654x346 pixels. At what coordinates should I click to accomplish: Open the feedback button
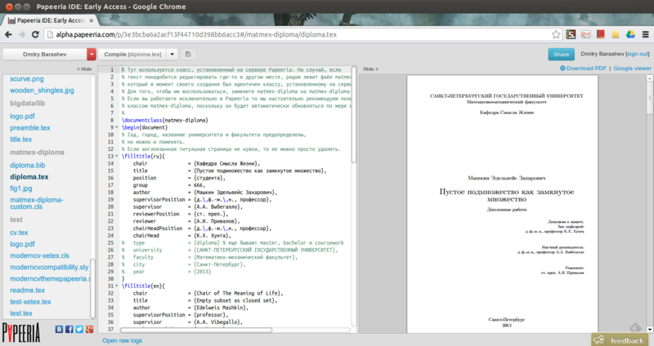point(620,339)
